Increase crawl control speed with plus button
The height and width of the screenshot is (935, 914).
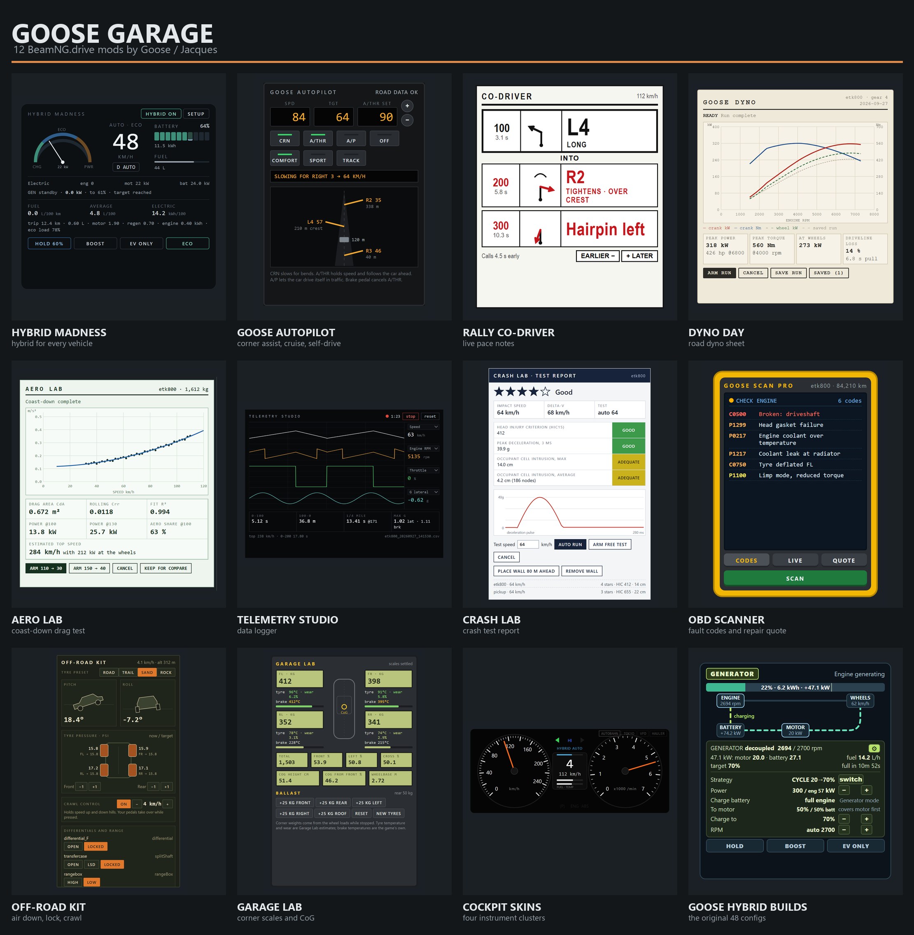pos(168,804)
